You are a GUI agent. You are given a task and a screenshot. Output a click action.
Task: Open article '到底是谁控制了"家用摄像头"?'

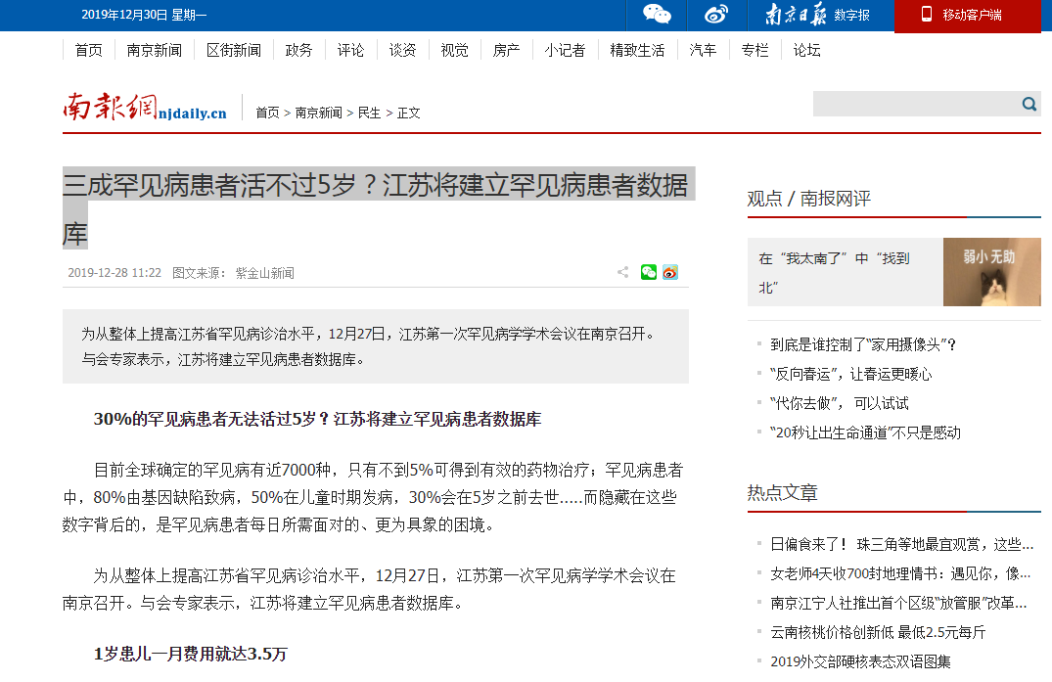[862, 344]
